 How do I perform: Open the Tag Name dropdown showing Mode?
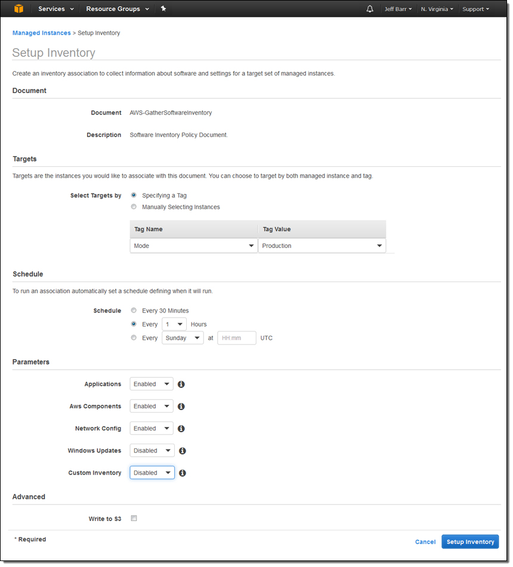[193, 246]
